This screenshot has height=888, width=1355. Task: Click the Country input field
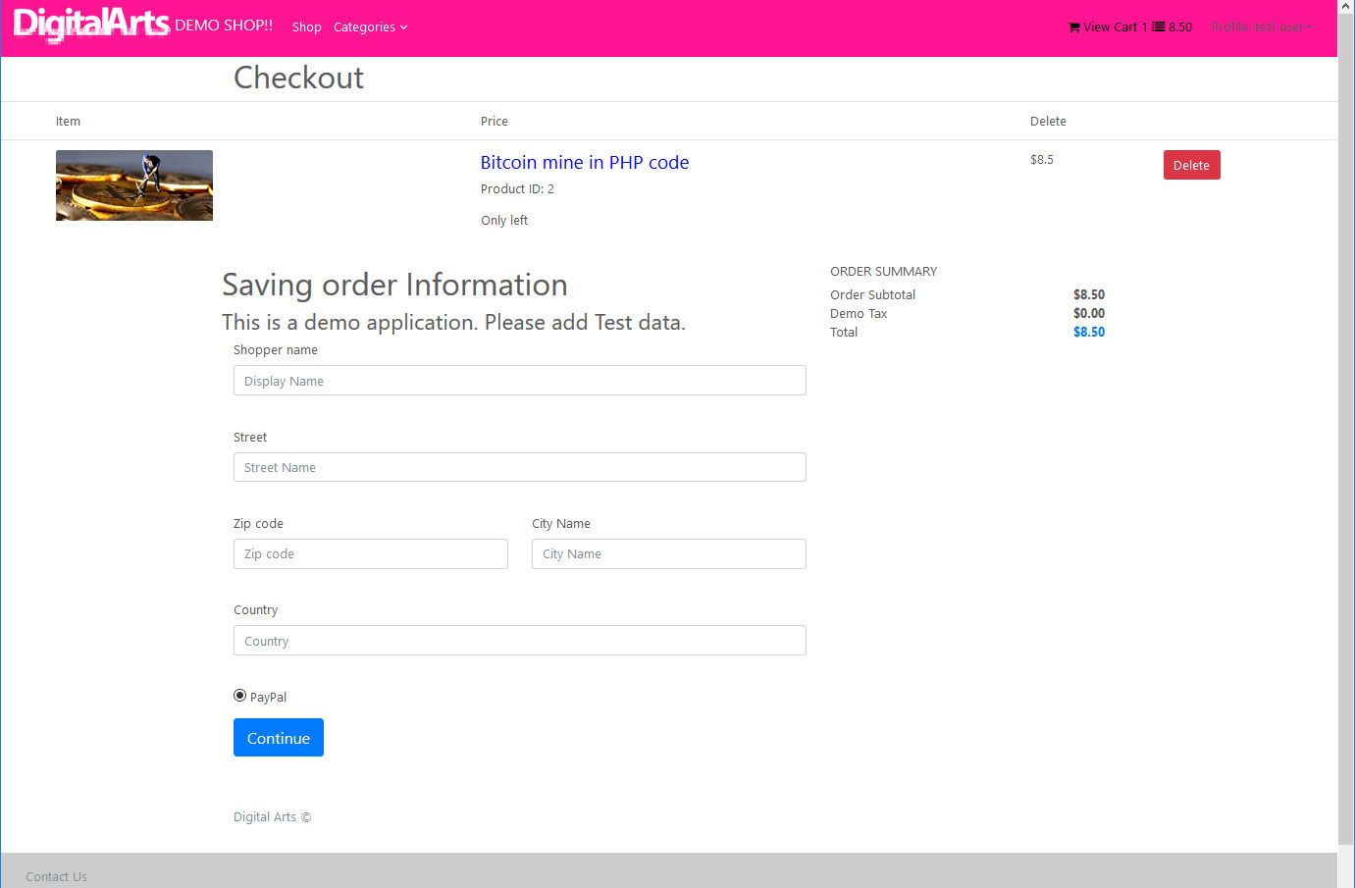[x=519, y=641]
